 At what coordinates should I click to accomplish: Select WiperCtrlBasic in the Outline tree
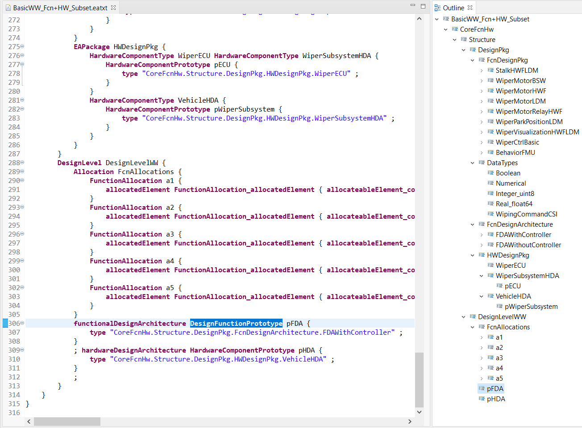tap(517, 142)
